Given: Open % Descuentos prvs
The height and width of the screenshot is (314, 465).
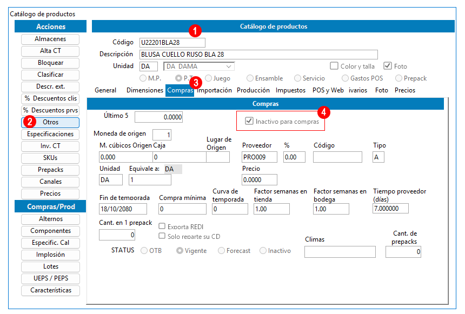Looking at the screenshot, I should [x=50, y=110].
